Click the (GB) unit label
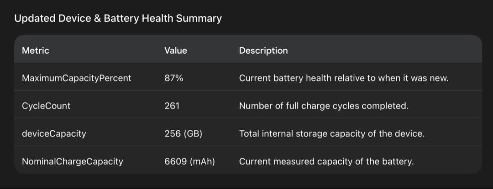Image resolution: width=493 pixels, height=189 pixels. point(192,134)
